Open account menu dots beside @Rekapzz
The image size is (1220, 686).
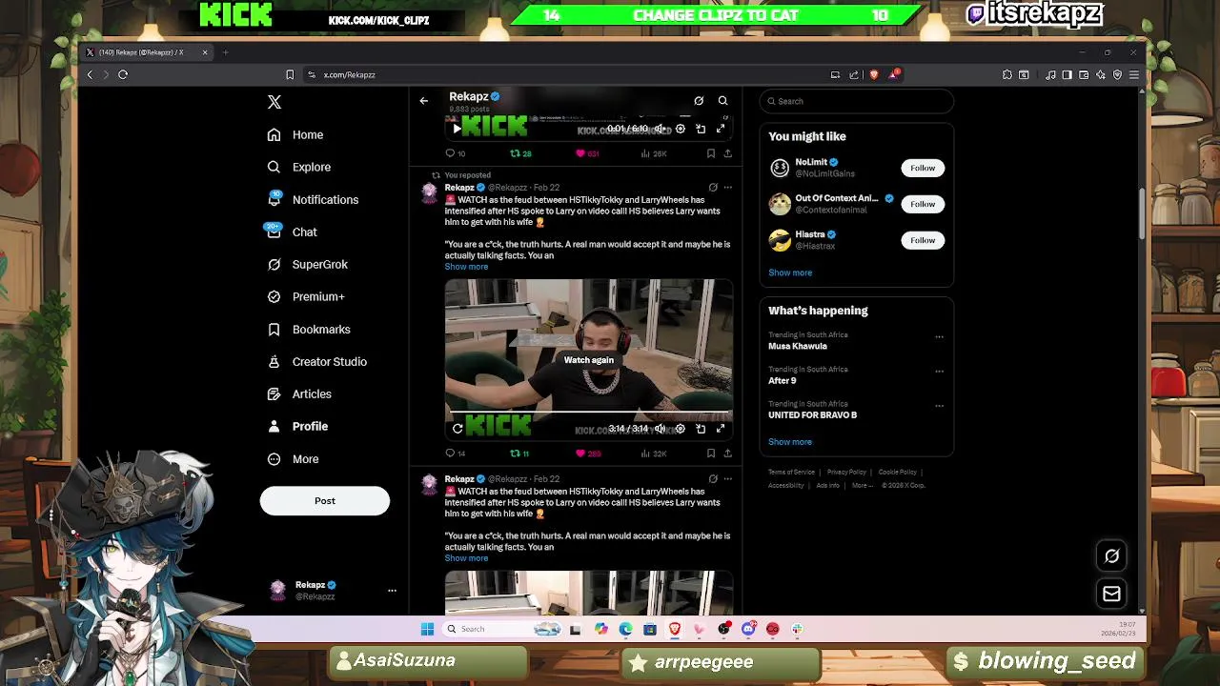392,591
